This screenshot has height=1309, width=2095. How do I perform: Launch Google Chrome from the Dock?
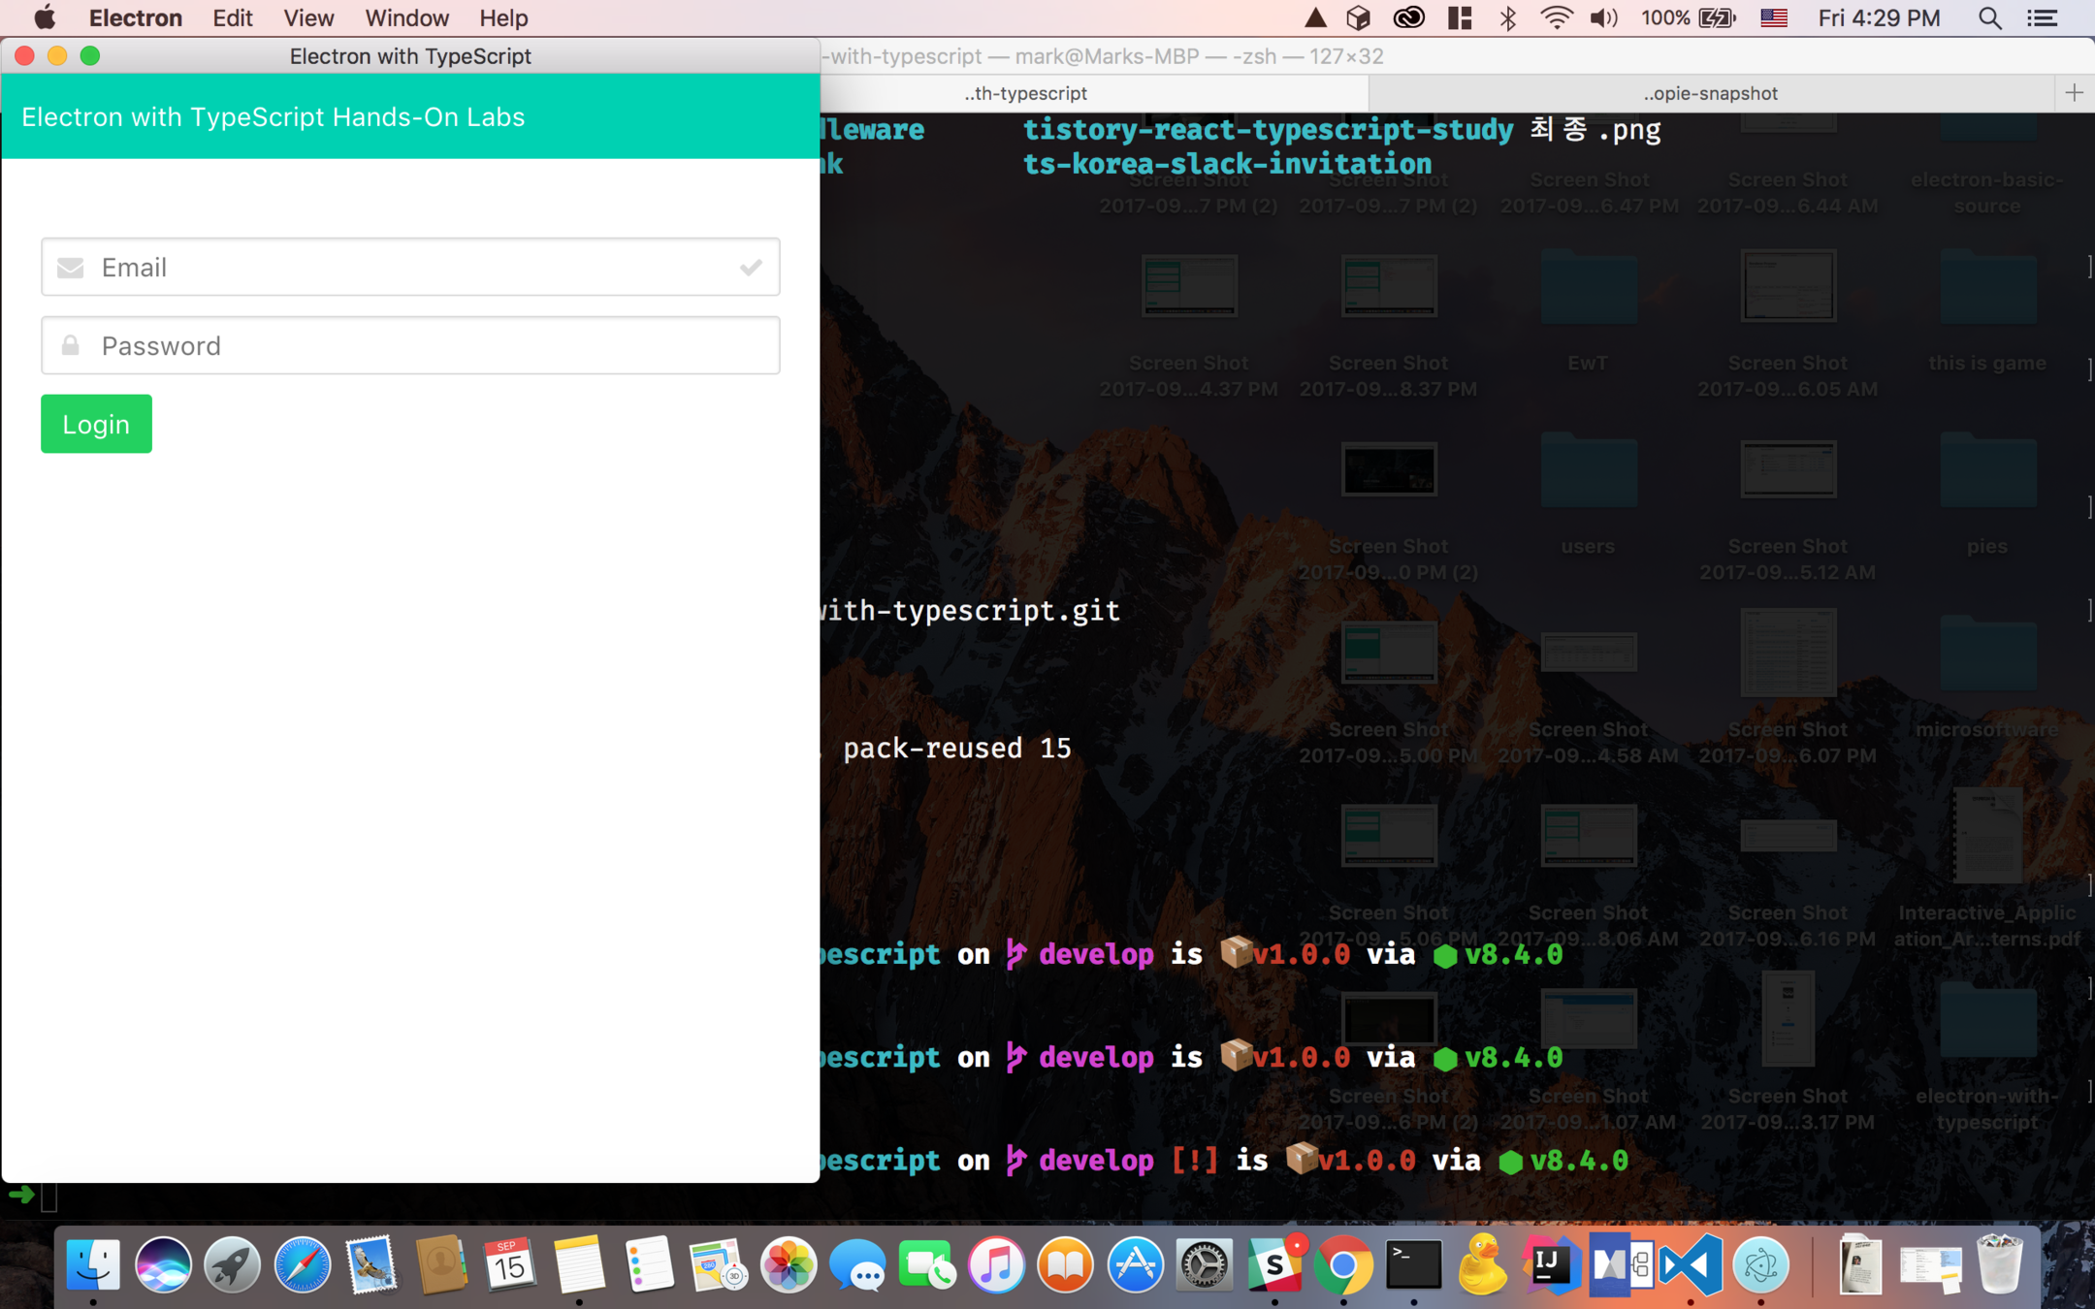[1343, 1265]
